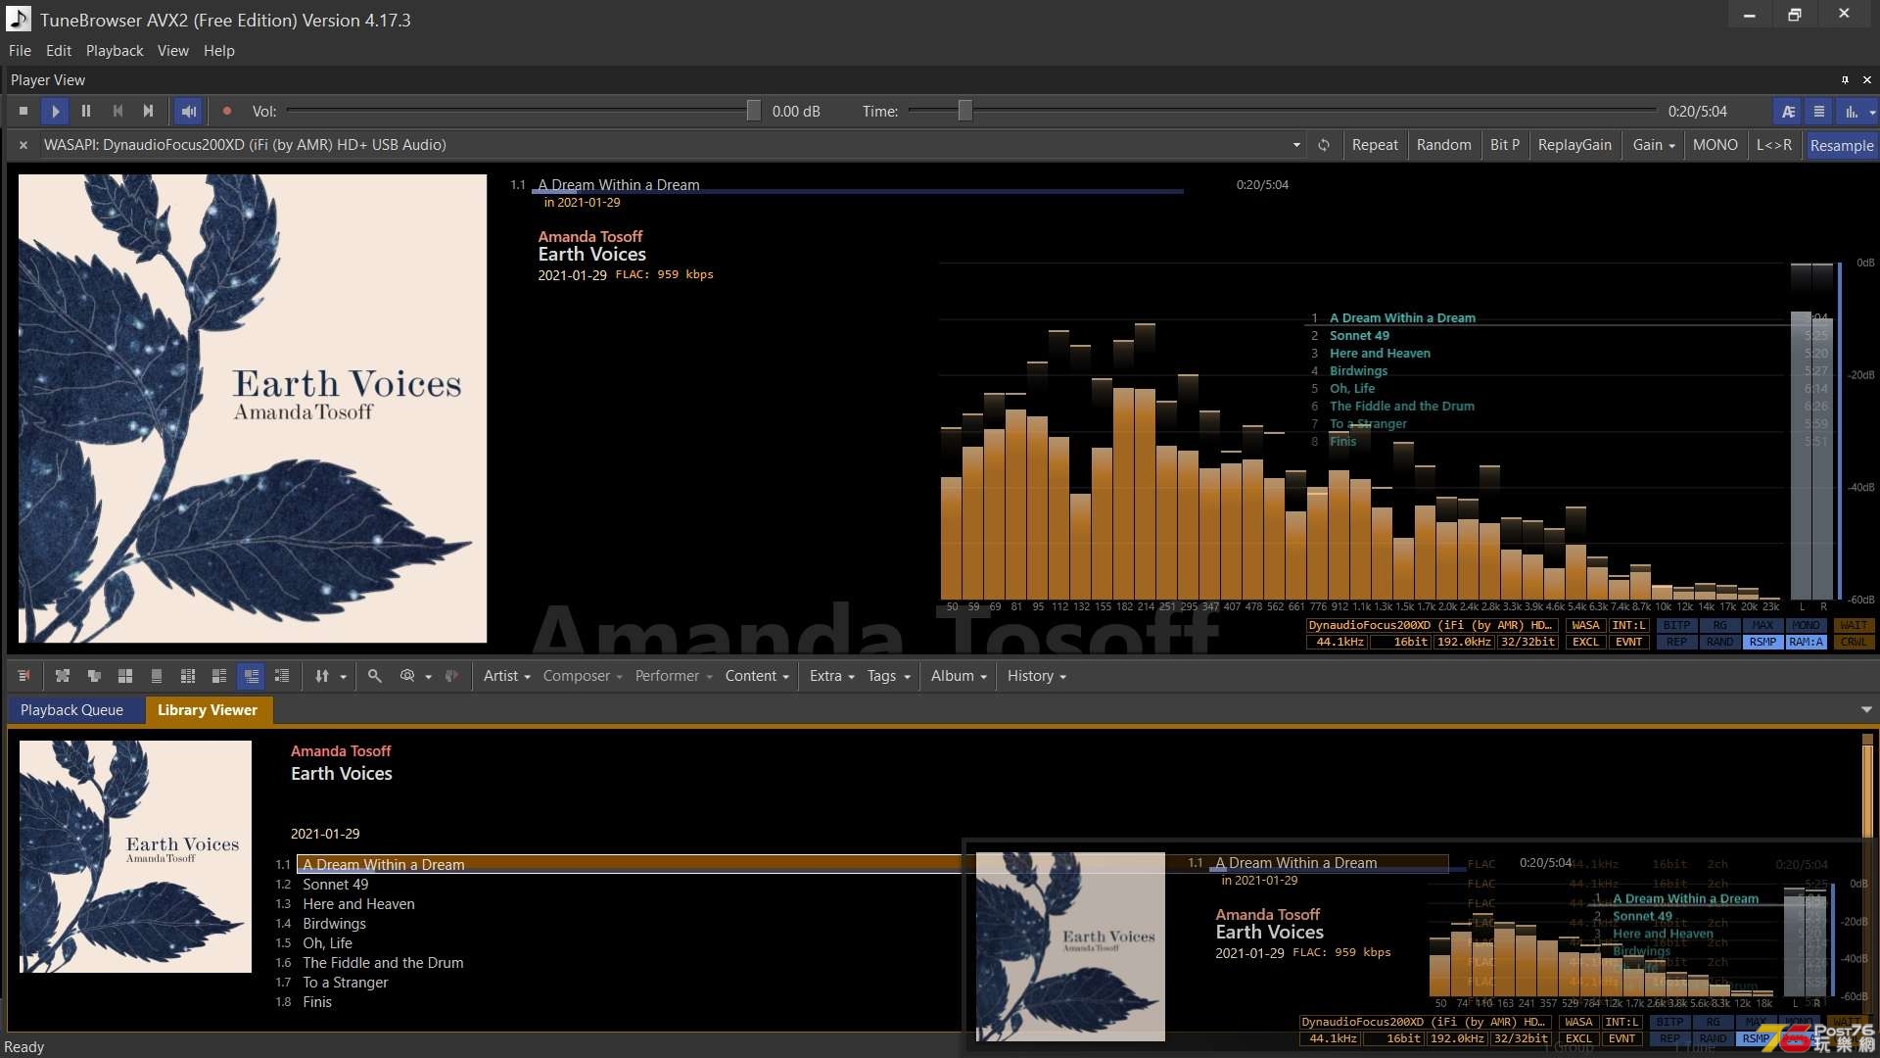Click the highlighted album details view icon

tap(251, 676)
